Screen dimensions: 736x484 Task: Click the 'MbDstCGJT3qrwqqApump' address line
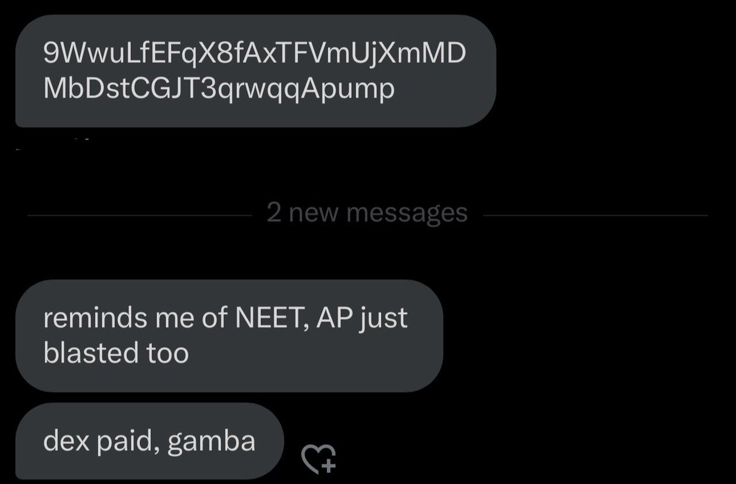coord(219,88)
